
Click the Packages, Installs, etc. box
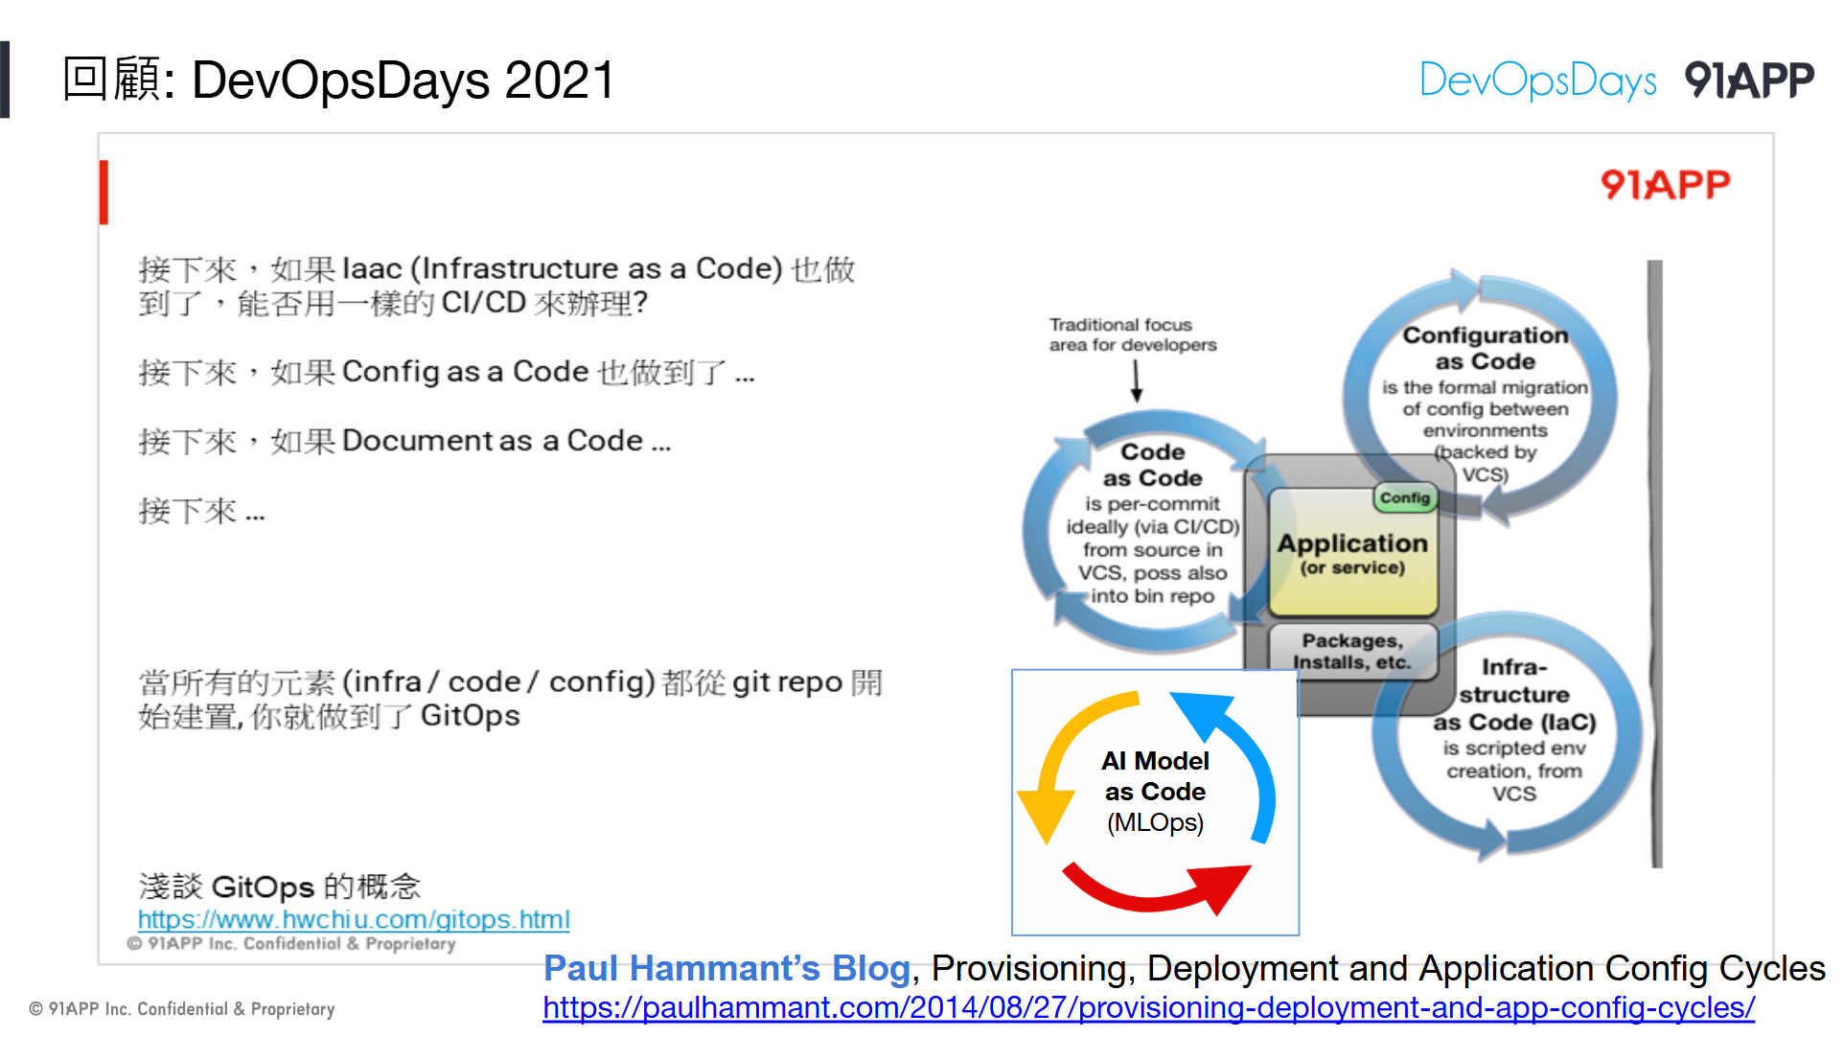click(x=1351, y=652)
